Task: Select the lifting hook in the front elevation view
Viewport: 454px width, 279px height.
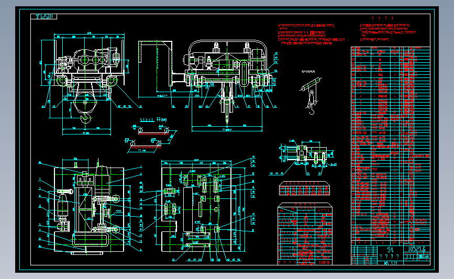Action: coord(86,118)
